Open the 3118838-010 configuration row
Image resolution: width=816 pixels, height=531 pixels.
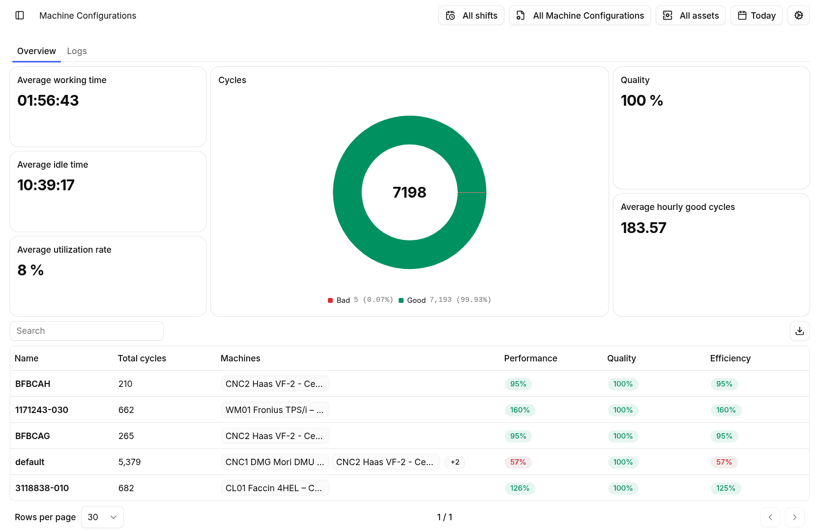tap(409, 488)
